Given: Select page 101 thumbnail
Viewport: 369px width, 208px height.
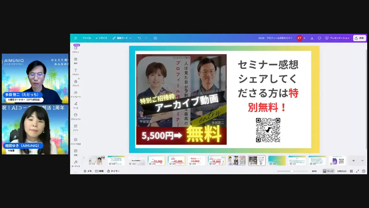Looking at the screenshot, I should pos(96,161).
